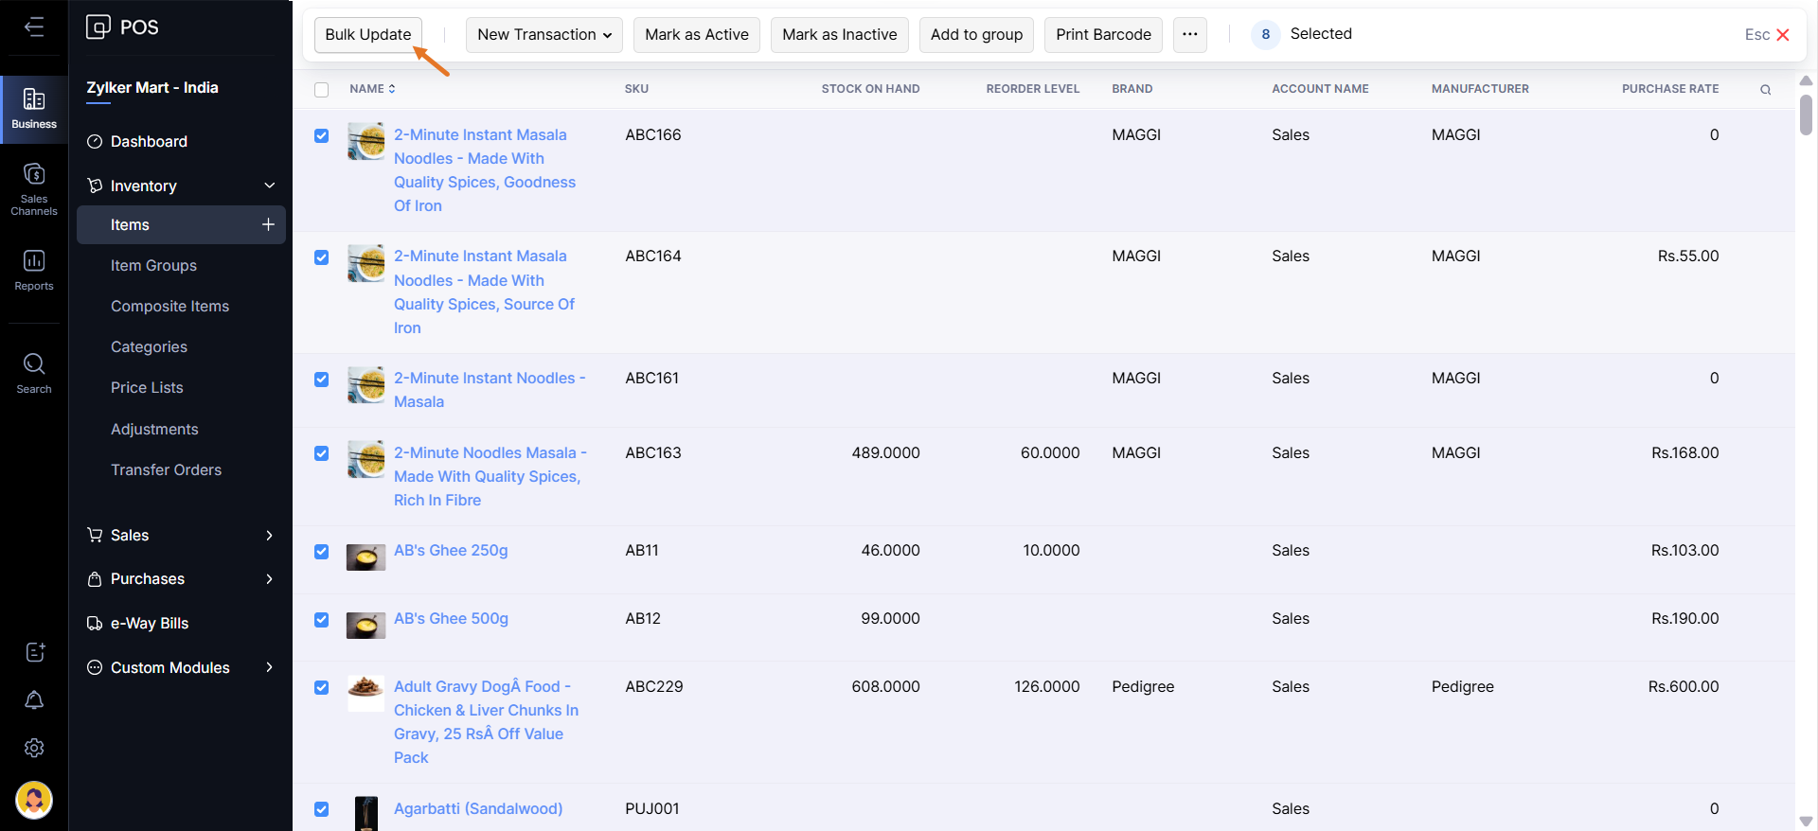Viewport: 1818px width, 831px height.
Task: Toggle the select-all checkbox in header
Action: (322, 90)
